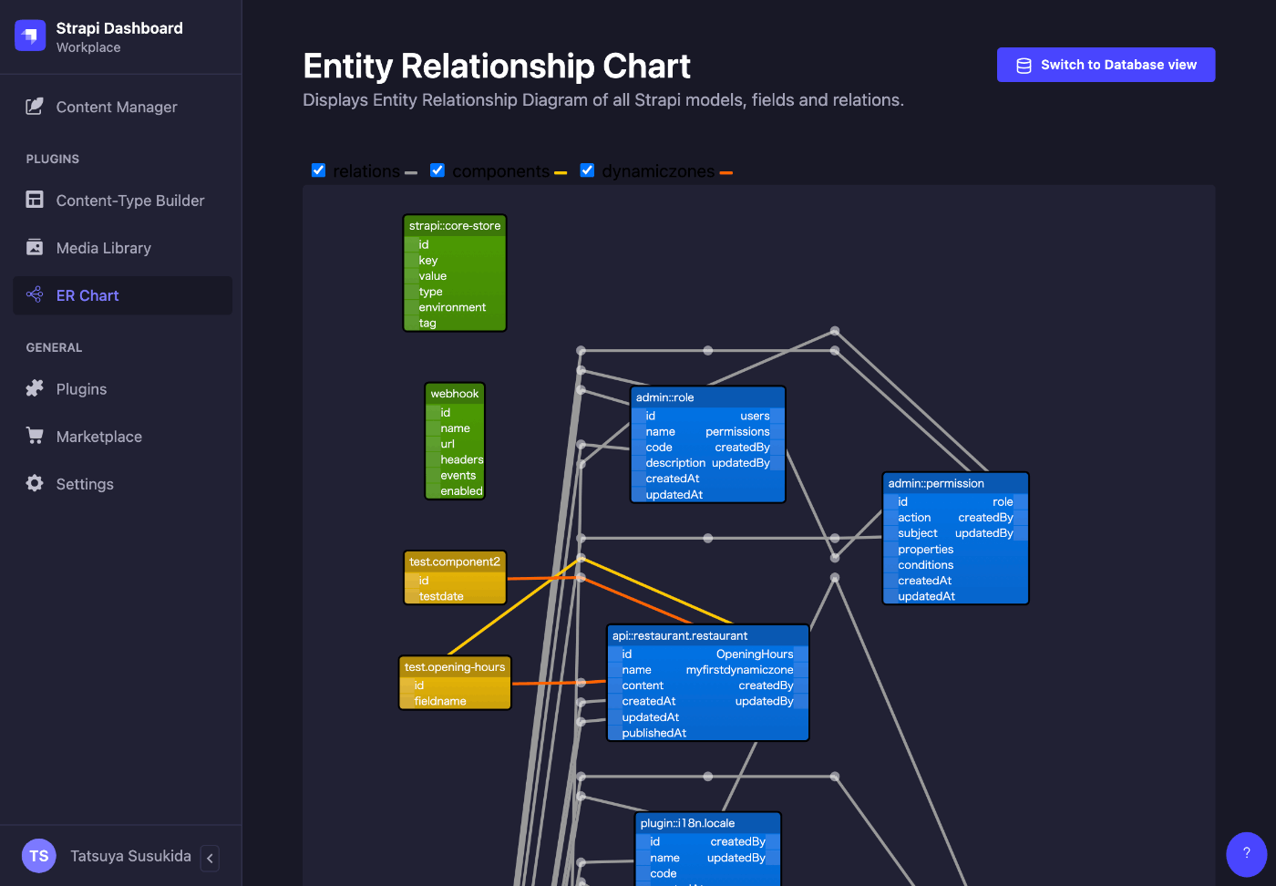Click the Marketplace cart icon
1276x886 pixels.
(35, 436)
